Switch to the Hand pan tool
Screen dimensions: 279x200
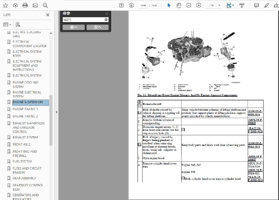179,5
